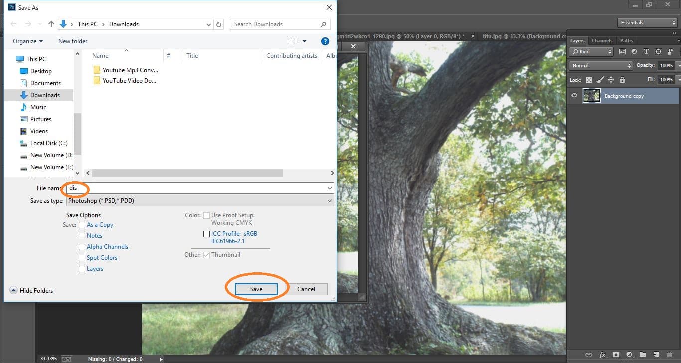Open the Save As dialog help icon
Viewport: 681px width, 363px height.
point(325,41)
